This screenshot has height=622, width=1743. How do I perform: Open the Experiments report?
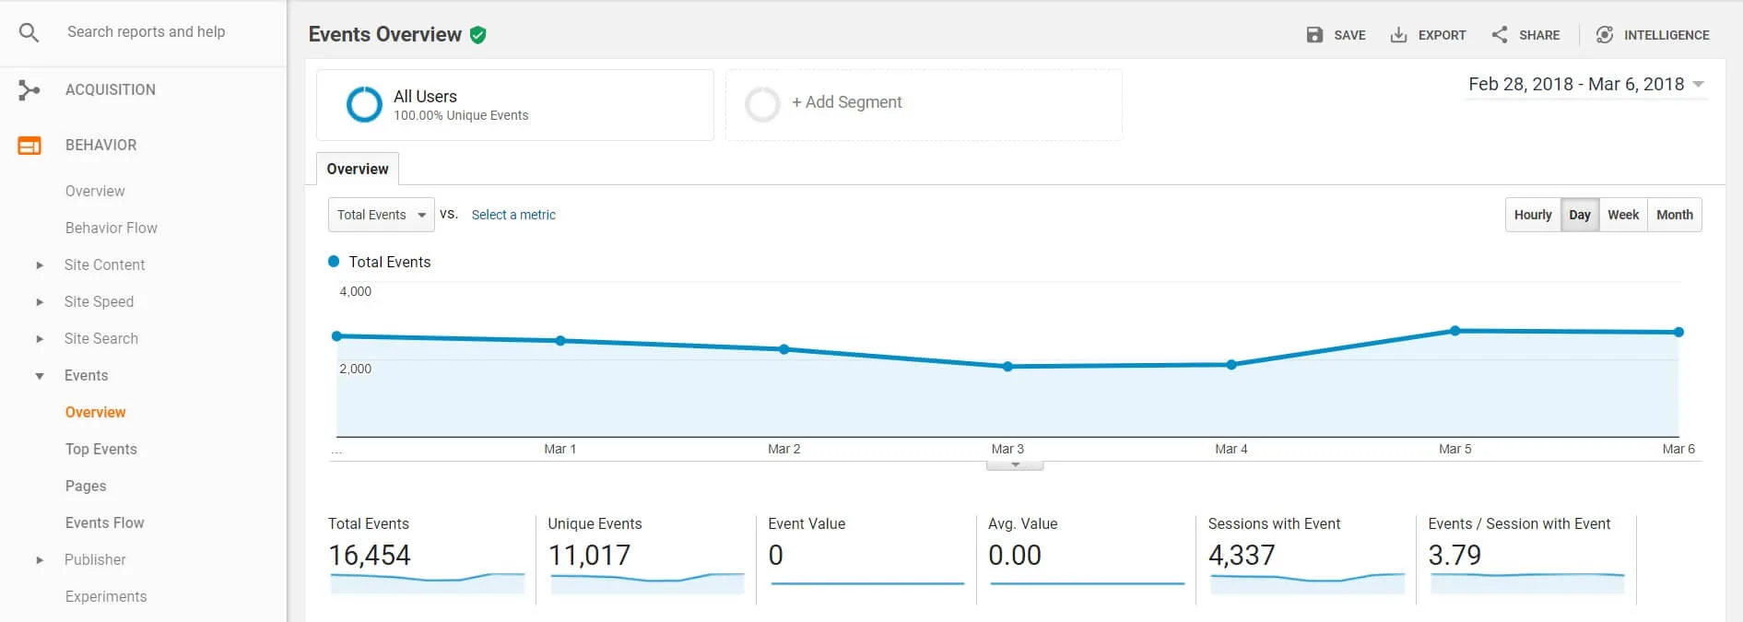(x=106, y=597)
